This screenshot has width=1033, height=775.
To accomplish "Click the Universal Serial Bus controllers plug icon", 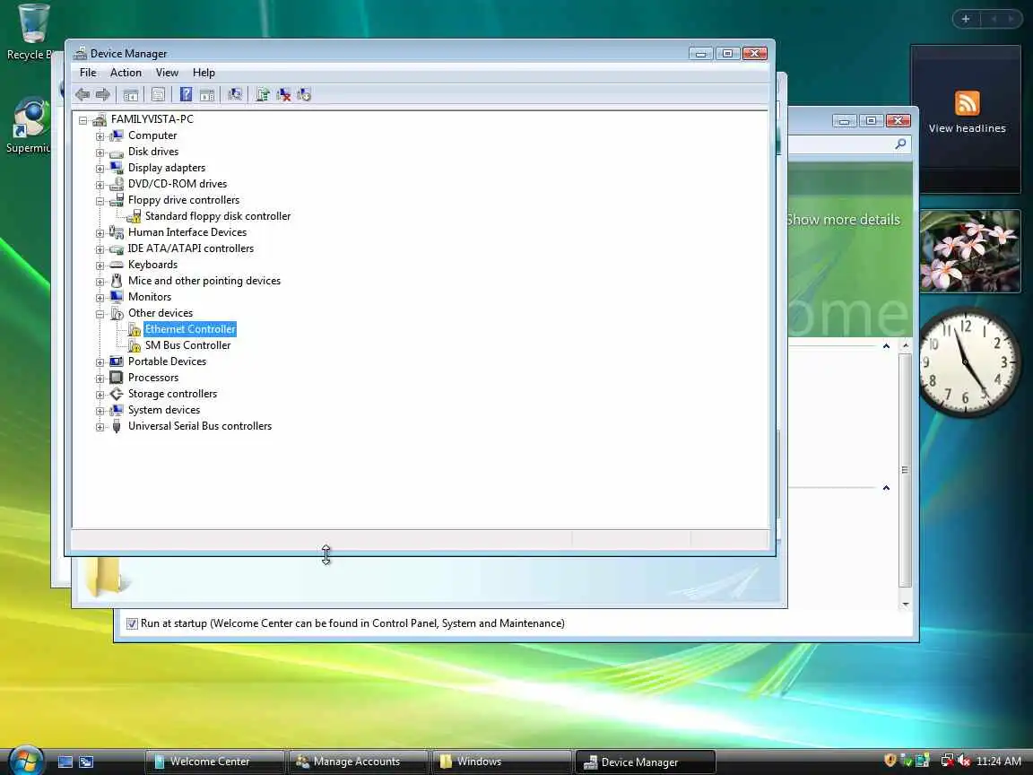I will (x=117, y=426).
